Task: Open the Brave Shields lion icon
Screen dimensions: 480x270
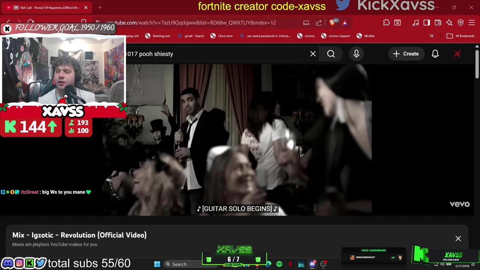Action: pyautogui.click(x=332, y=22)
